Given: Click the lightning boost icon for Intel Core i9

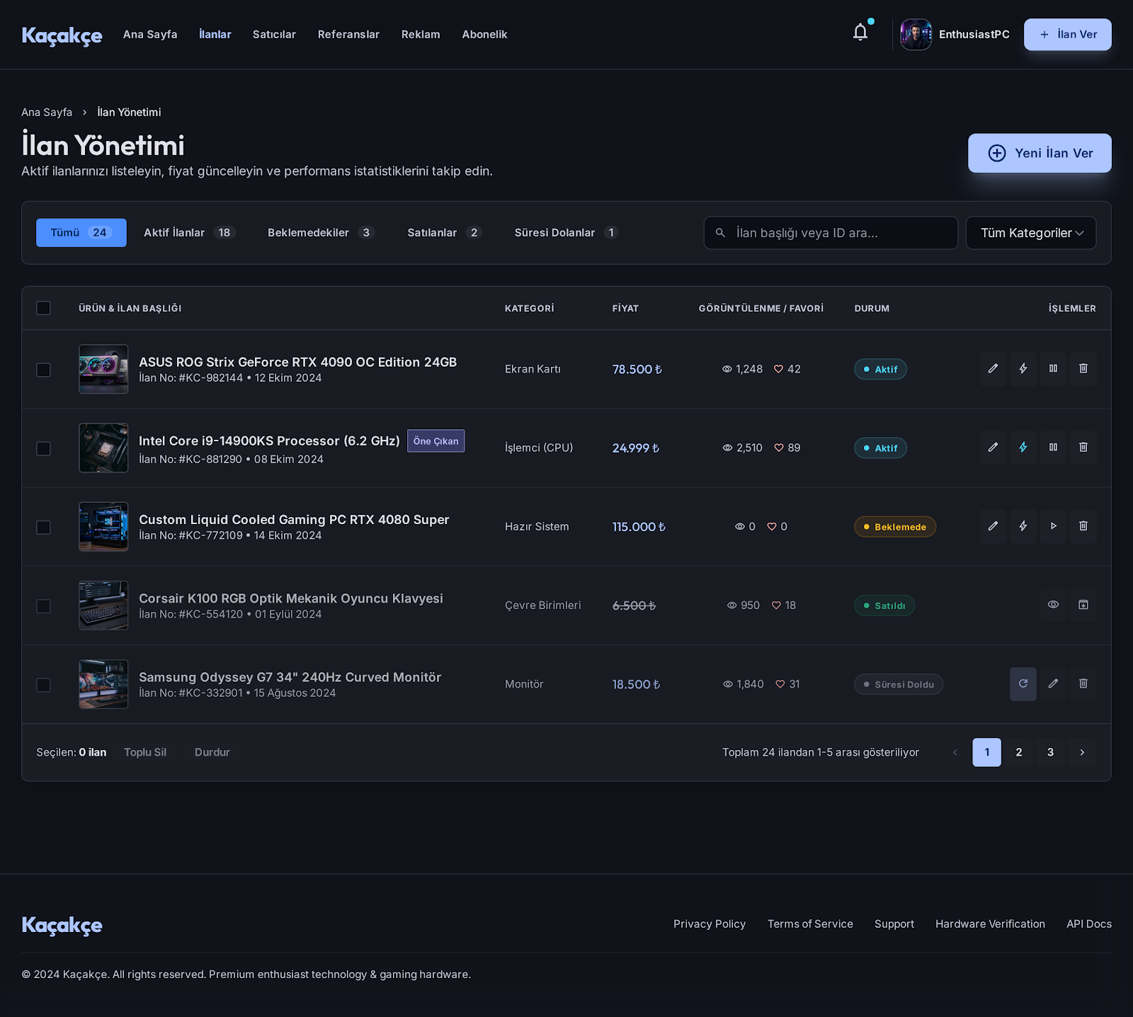Looking at the screenshot, I should (x=1023, y=448).
